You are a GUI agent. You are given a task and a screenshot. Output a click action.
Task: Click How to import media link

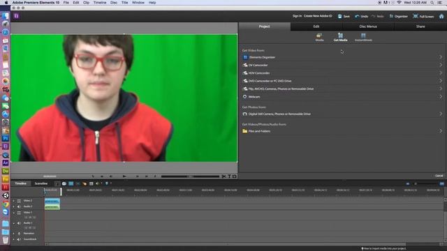coord(383,248)
